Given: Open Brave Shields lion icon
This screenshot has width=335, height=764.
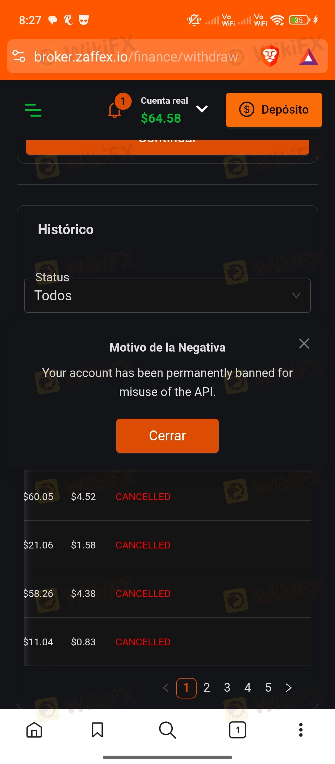Looking at the screenshot, I should click(x=270, y=57).
